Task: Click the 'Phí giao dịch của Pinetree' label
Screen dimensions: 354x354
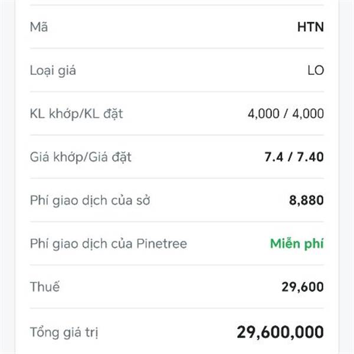Action: point(108,244)
